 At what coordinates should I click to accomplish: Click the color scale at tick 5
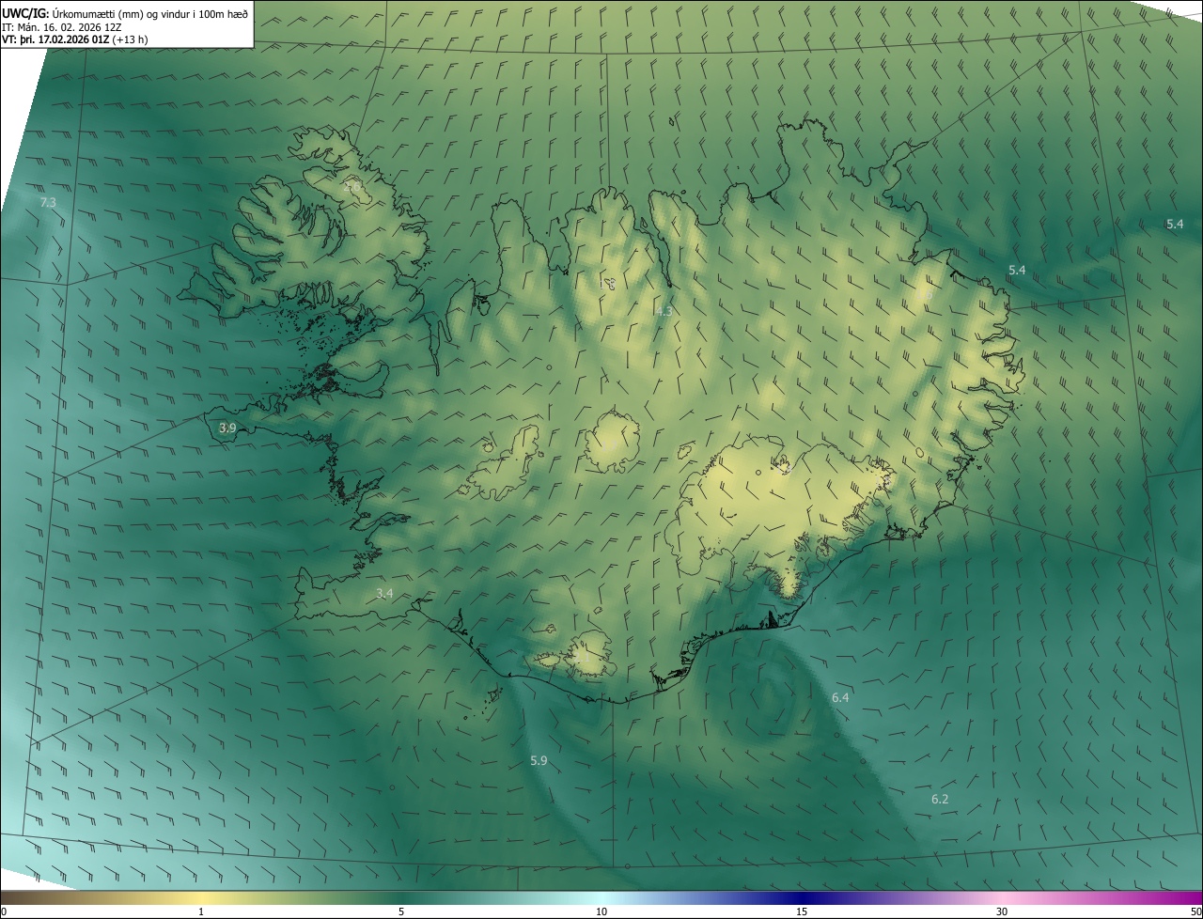[401, 898]
